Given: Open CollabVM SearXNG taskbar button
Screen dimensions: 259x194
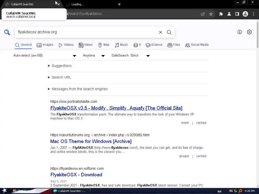Looking at the screenshot, I should 71,191.
